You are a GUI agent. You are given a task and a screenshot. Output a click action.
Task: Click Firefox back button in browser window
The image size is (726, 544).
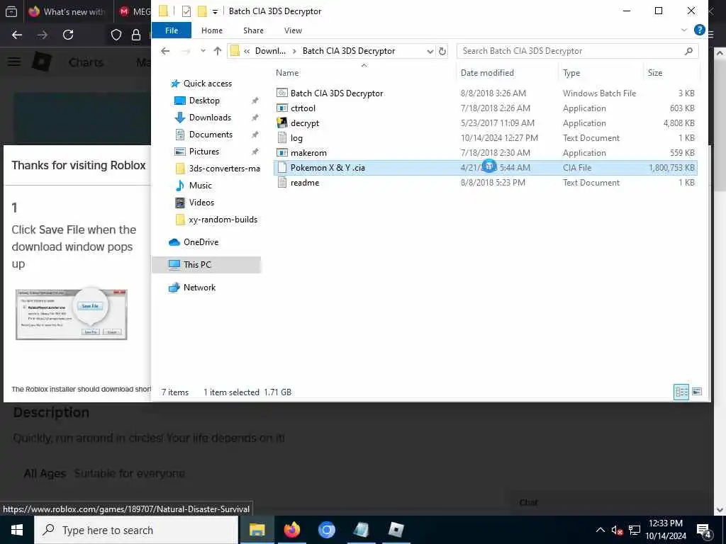point(17,35)
